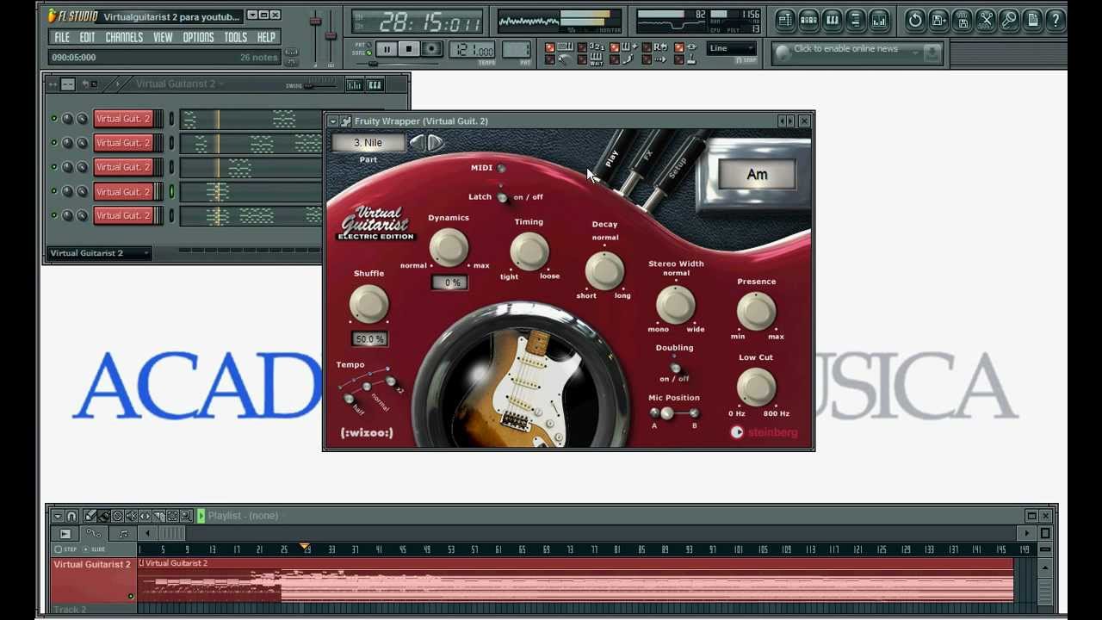Image resolution: width=1102 pixels, height=620 pixels.
Task: Open the Browser view icon
Action: (855, 19)
